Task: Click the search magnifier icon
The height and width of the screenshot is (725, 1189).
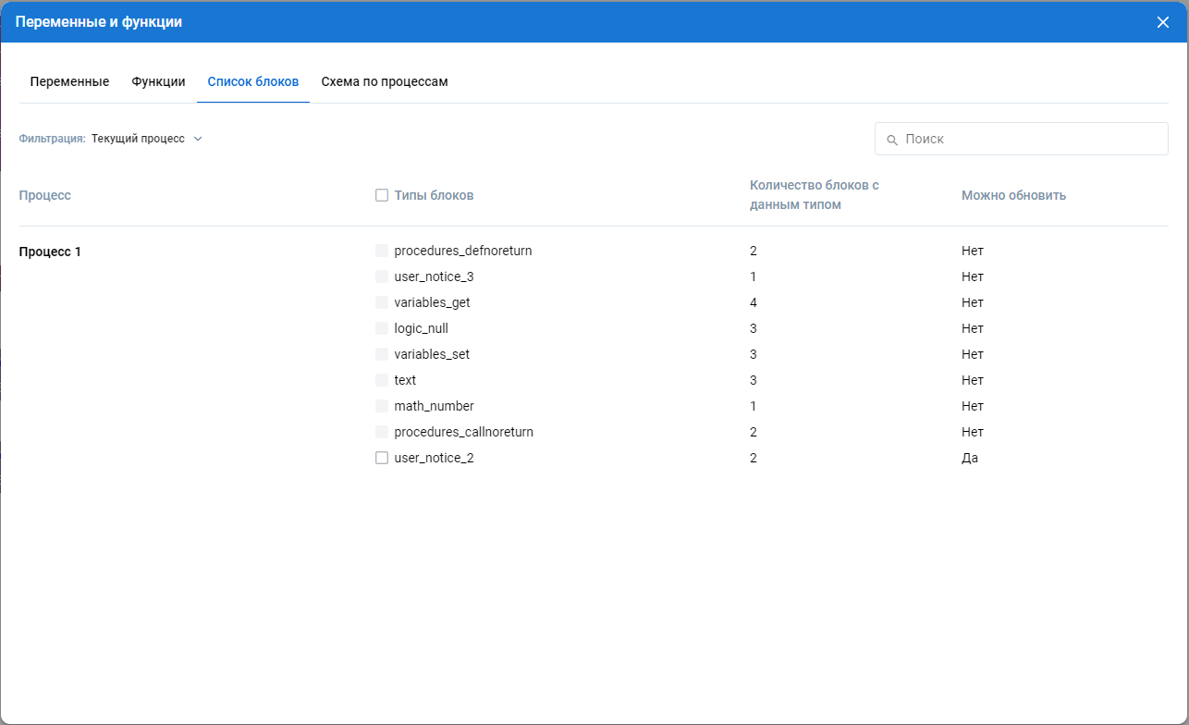Action: coord(892,140)
